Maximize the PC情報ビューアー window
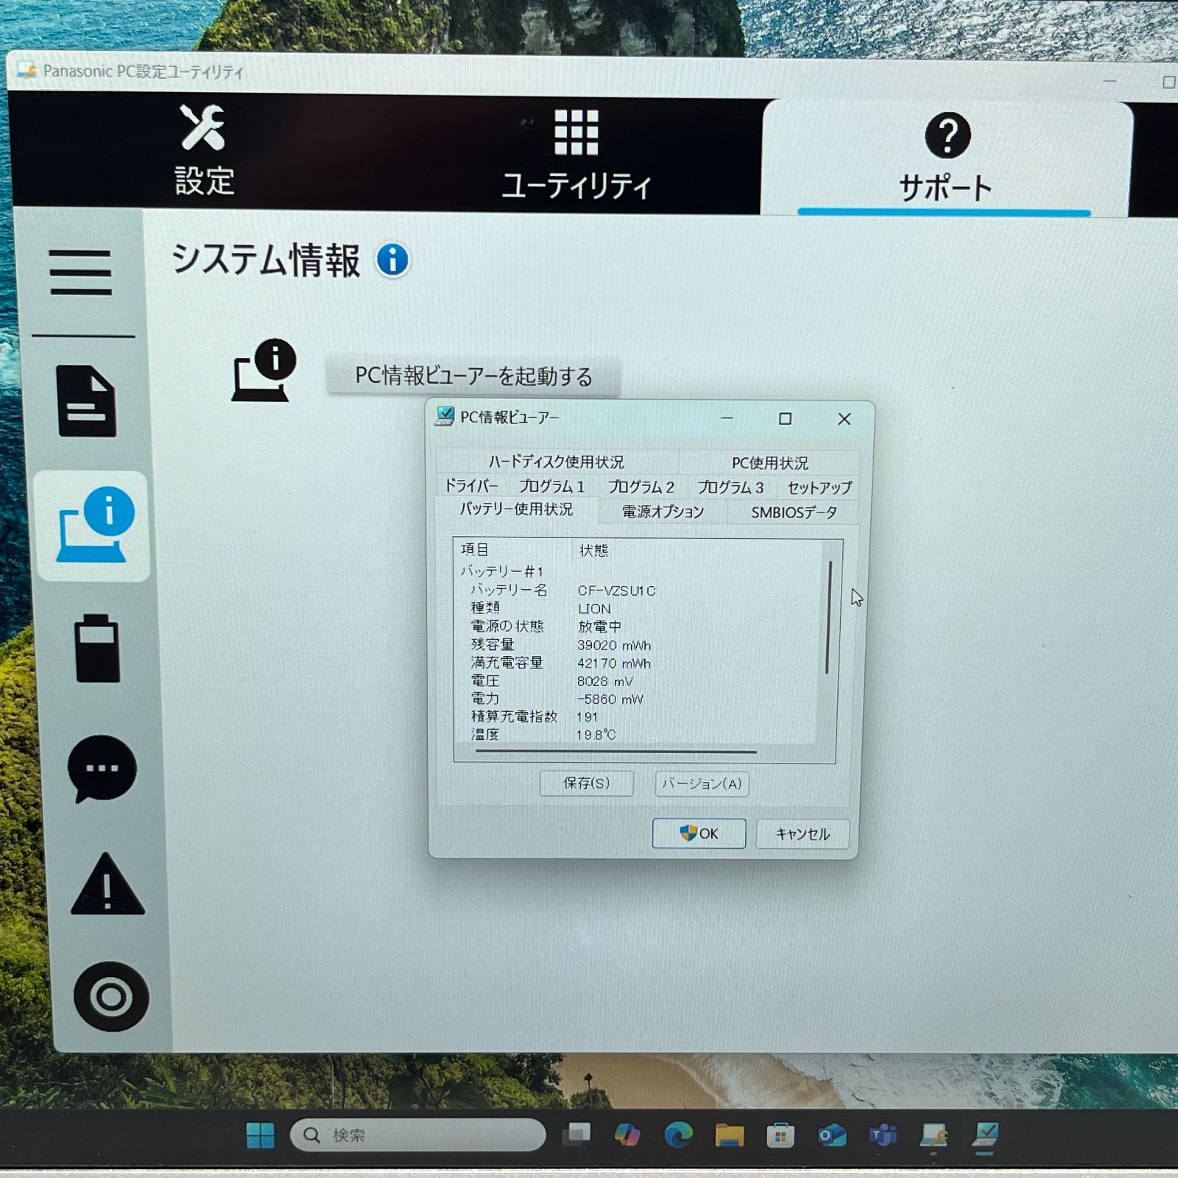The width and height of the screenshot is (1178, 1178). tap(786, 418)
